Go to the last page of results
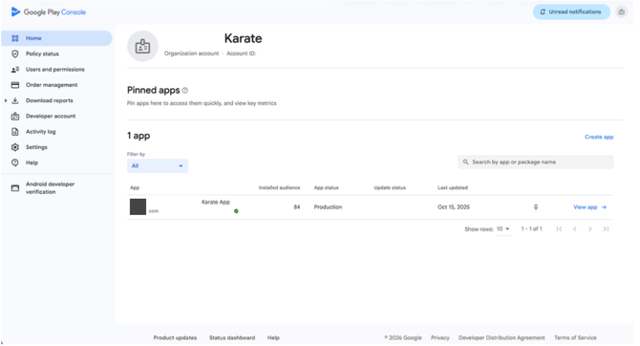Screen dimensions: 640x346 click(x=606, y=228)
